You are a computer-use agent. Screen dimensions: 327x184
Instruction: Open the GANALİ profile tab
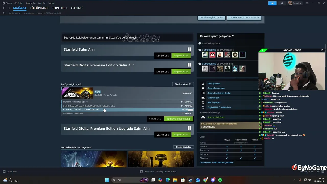tap(77, 8)
